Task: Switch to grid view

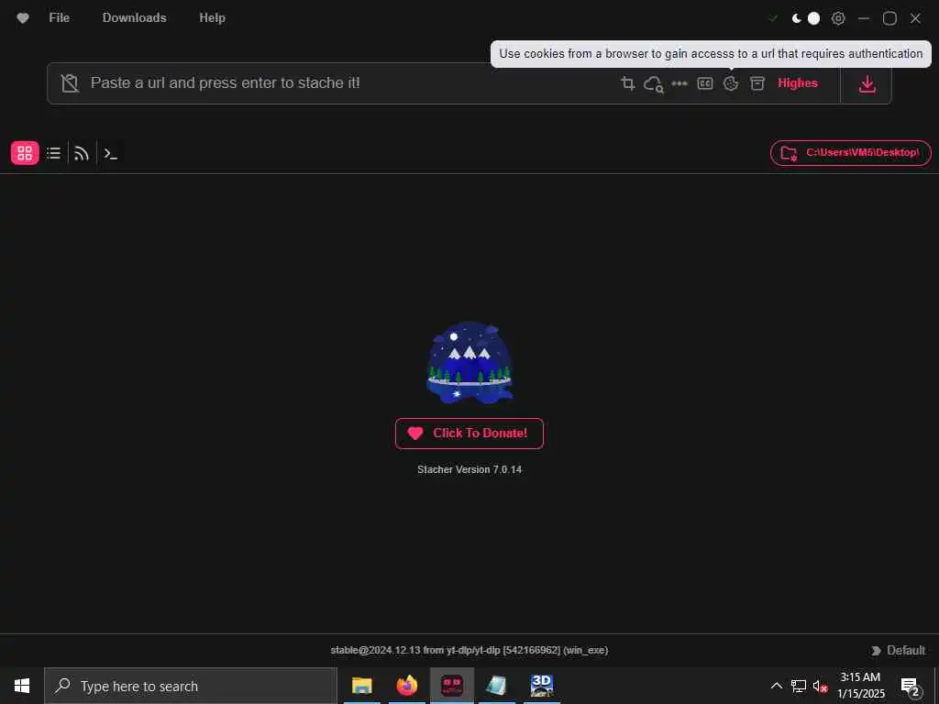Action: point(25,153)
